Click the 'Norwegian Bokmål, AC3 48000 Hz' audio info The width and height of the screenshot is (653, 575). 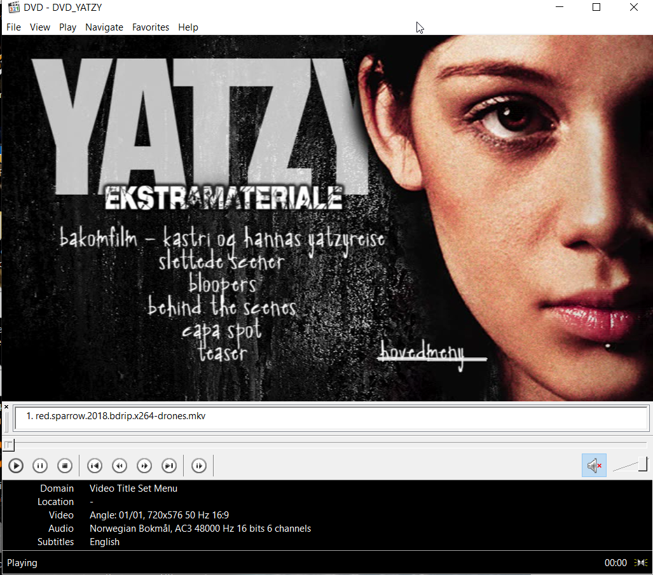coord(200,529)
